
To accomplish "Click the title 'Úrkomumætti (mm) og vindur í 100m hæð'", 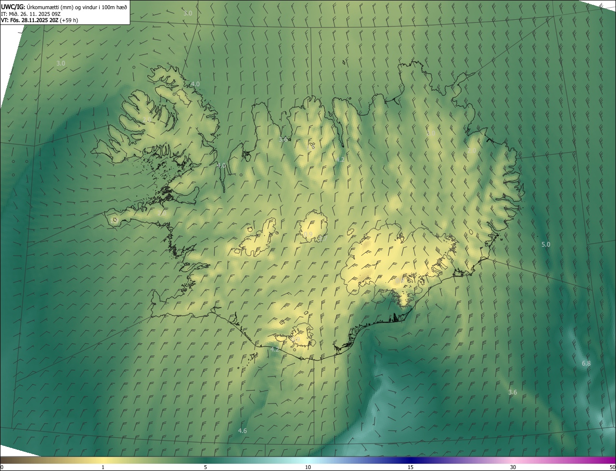I will coord(77,7).
